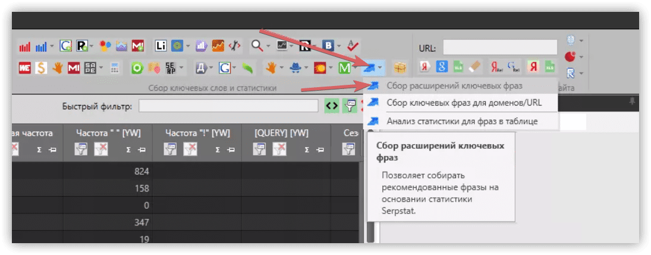Click the blue Serpstat toolbar icon
The image size is (651, 255).
point(369,68)
